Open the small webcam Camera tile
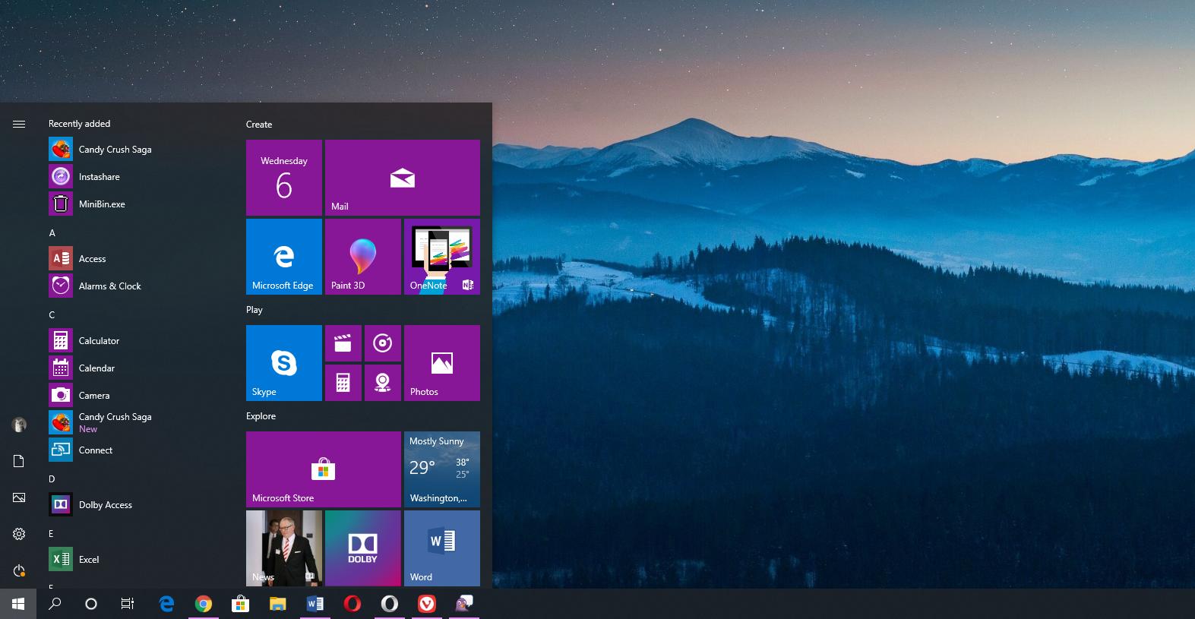Viewport: 1195px width, 619px height. tap(383, 383)
